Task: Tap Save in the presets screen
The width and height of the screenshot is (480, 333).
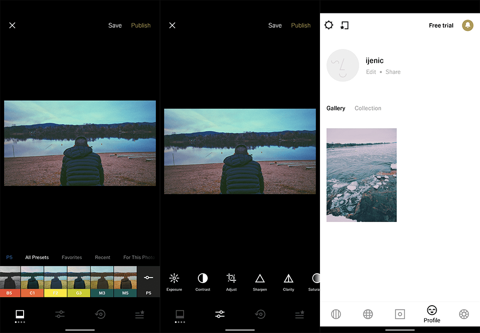Action: 115,25
